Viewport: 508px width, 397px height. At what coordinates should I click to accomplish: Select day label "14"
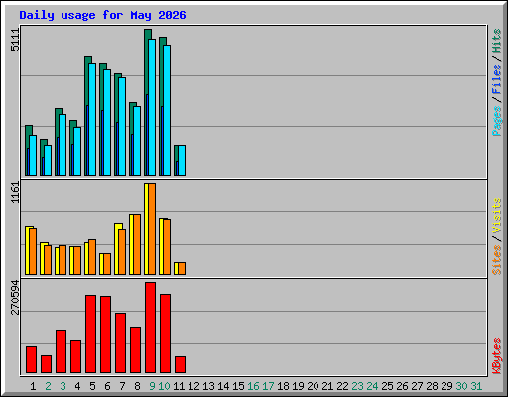[x=223, y=386]
